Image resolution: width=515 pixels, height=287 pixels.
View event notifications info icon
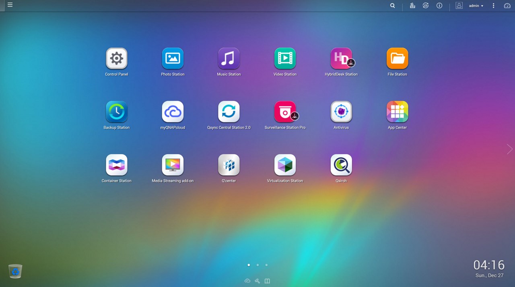click(439, 6)
